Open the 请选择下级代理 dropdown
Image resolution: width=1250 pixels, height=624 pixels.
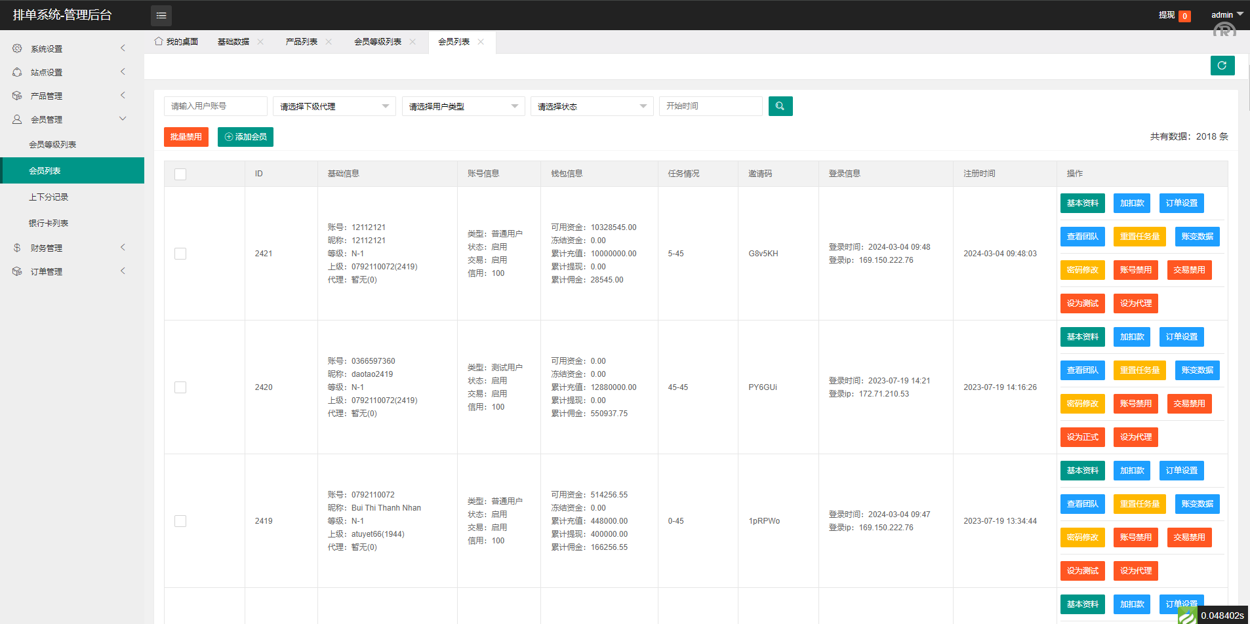tap(334, 106)
